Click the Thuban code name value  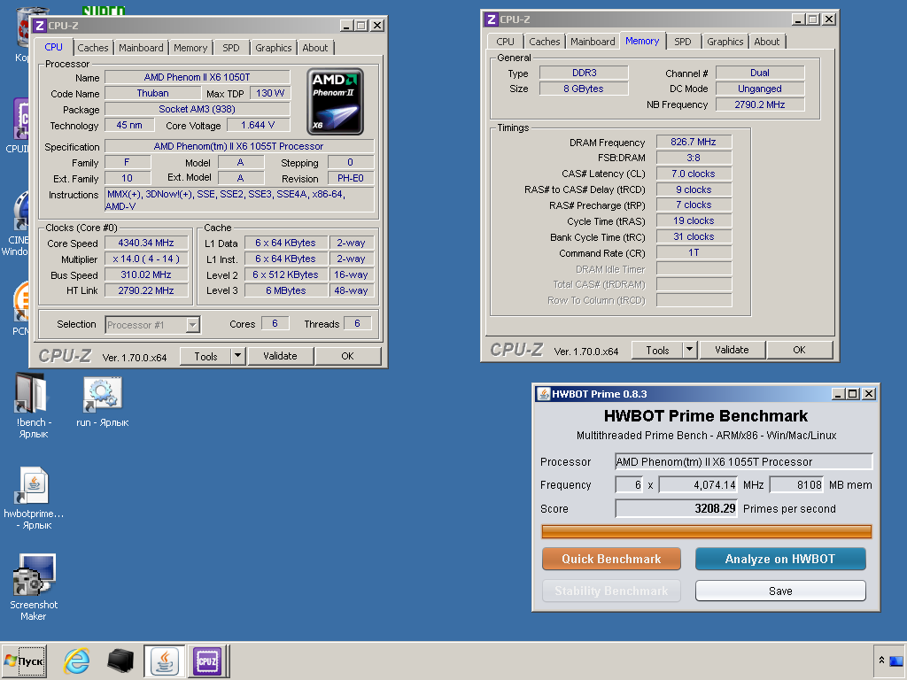click(152, 93)
